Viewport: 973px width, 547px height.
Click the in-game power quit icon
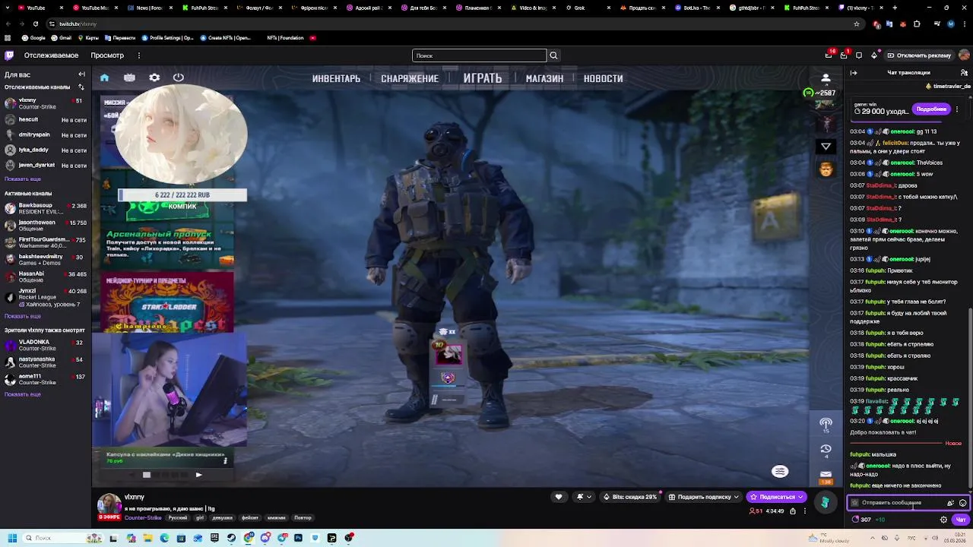(x=179, y=77)
